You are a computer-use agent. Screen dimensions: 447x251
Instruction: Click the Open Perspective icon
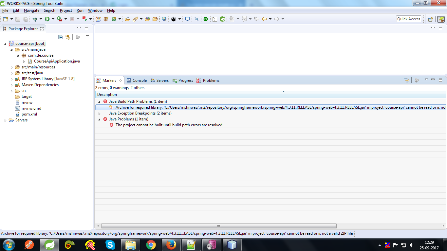point(431,19)
